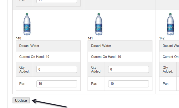
Task: Select the Dasani bottle image for item 141
Action: click(x=99, y=24)
